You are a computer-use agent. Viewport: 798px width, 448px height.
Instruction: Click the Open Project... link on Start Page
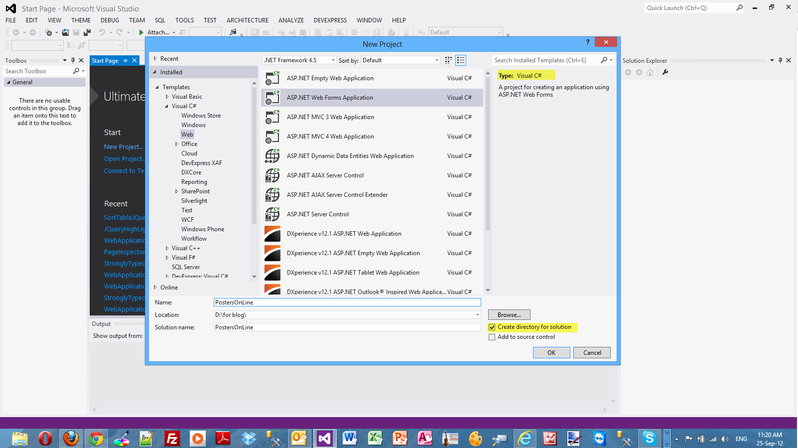(x=124, y=159)
